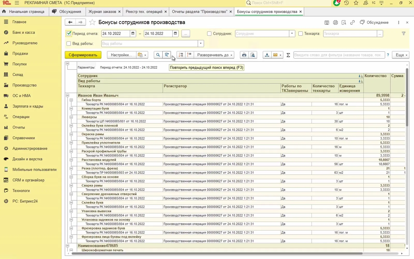Click the sigma sum icon
The height and width of the screenshot is (259, 414).
288,55
